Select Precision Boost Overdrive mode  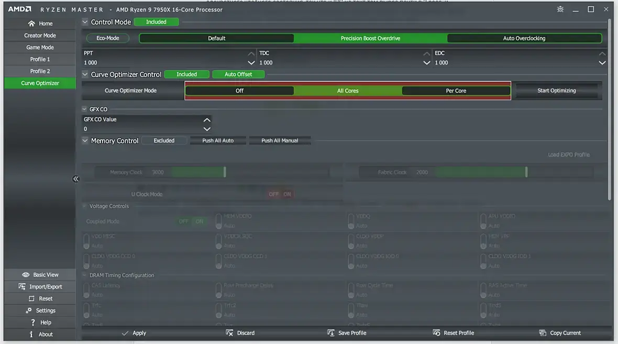(x=370, y=38)
